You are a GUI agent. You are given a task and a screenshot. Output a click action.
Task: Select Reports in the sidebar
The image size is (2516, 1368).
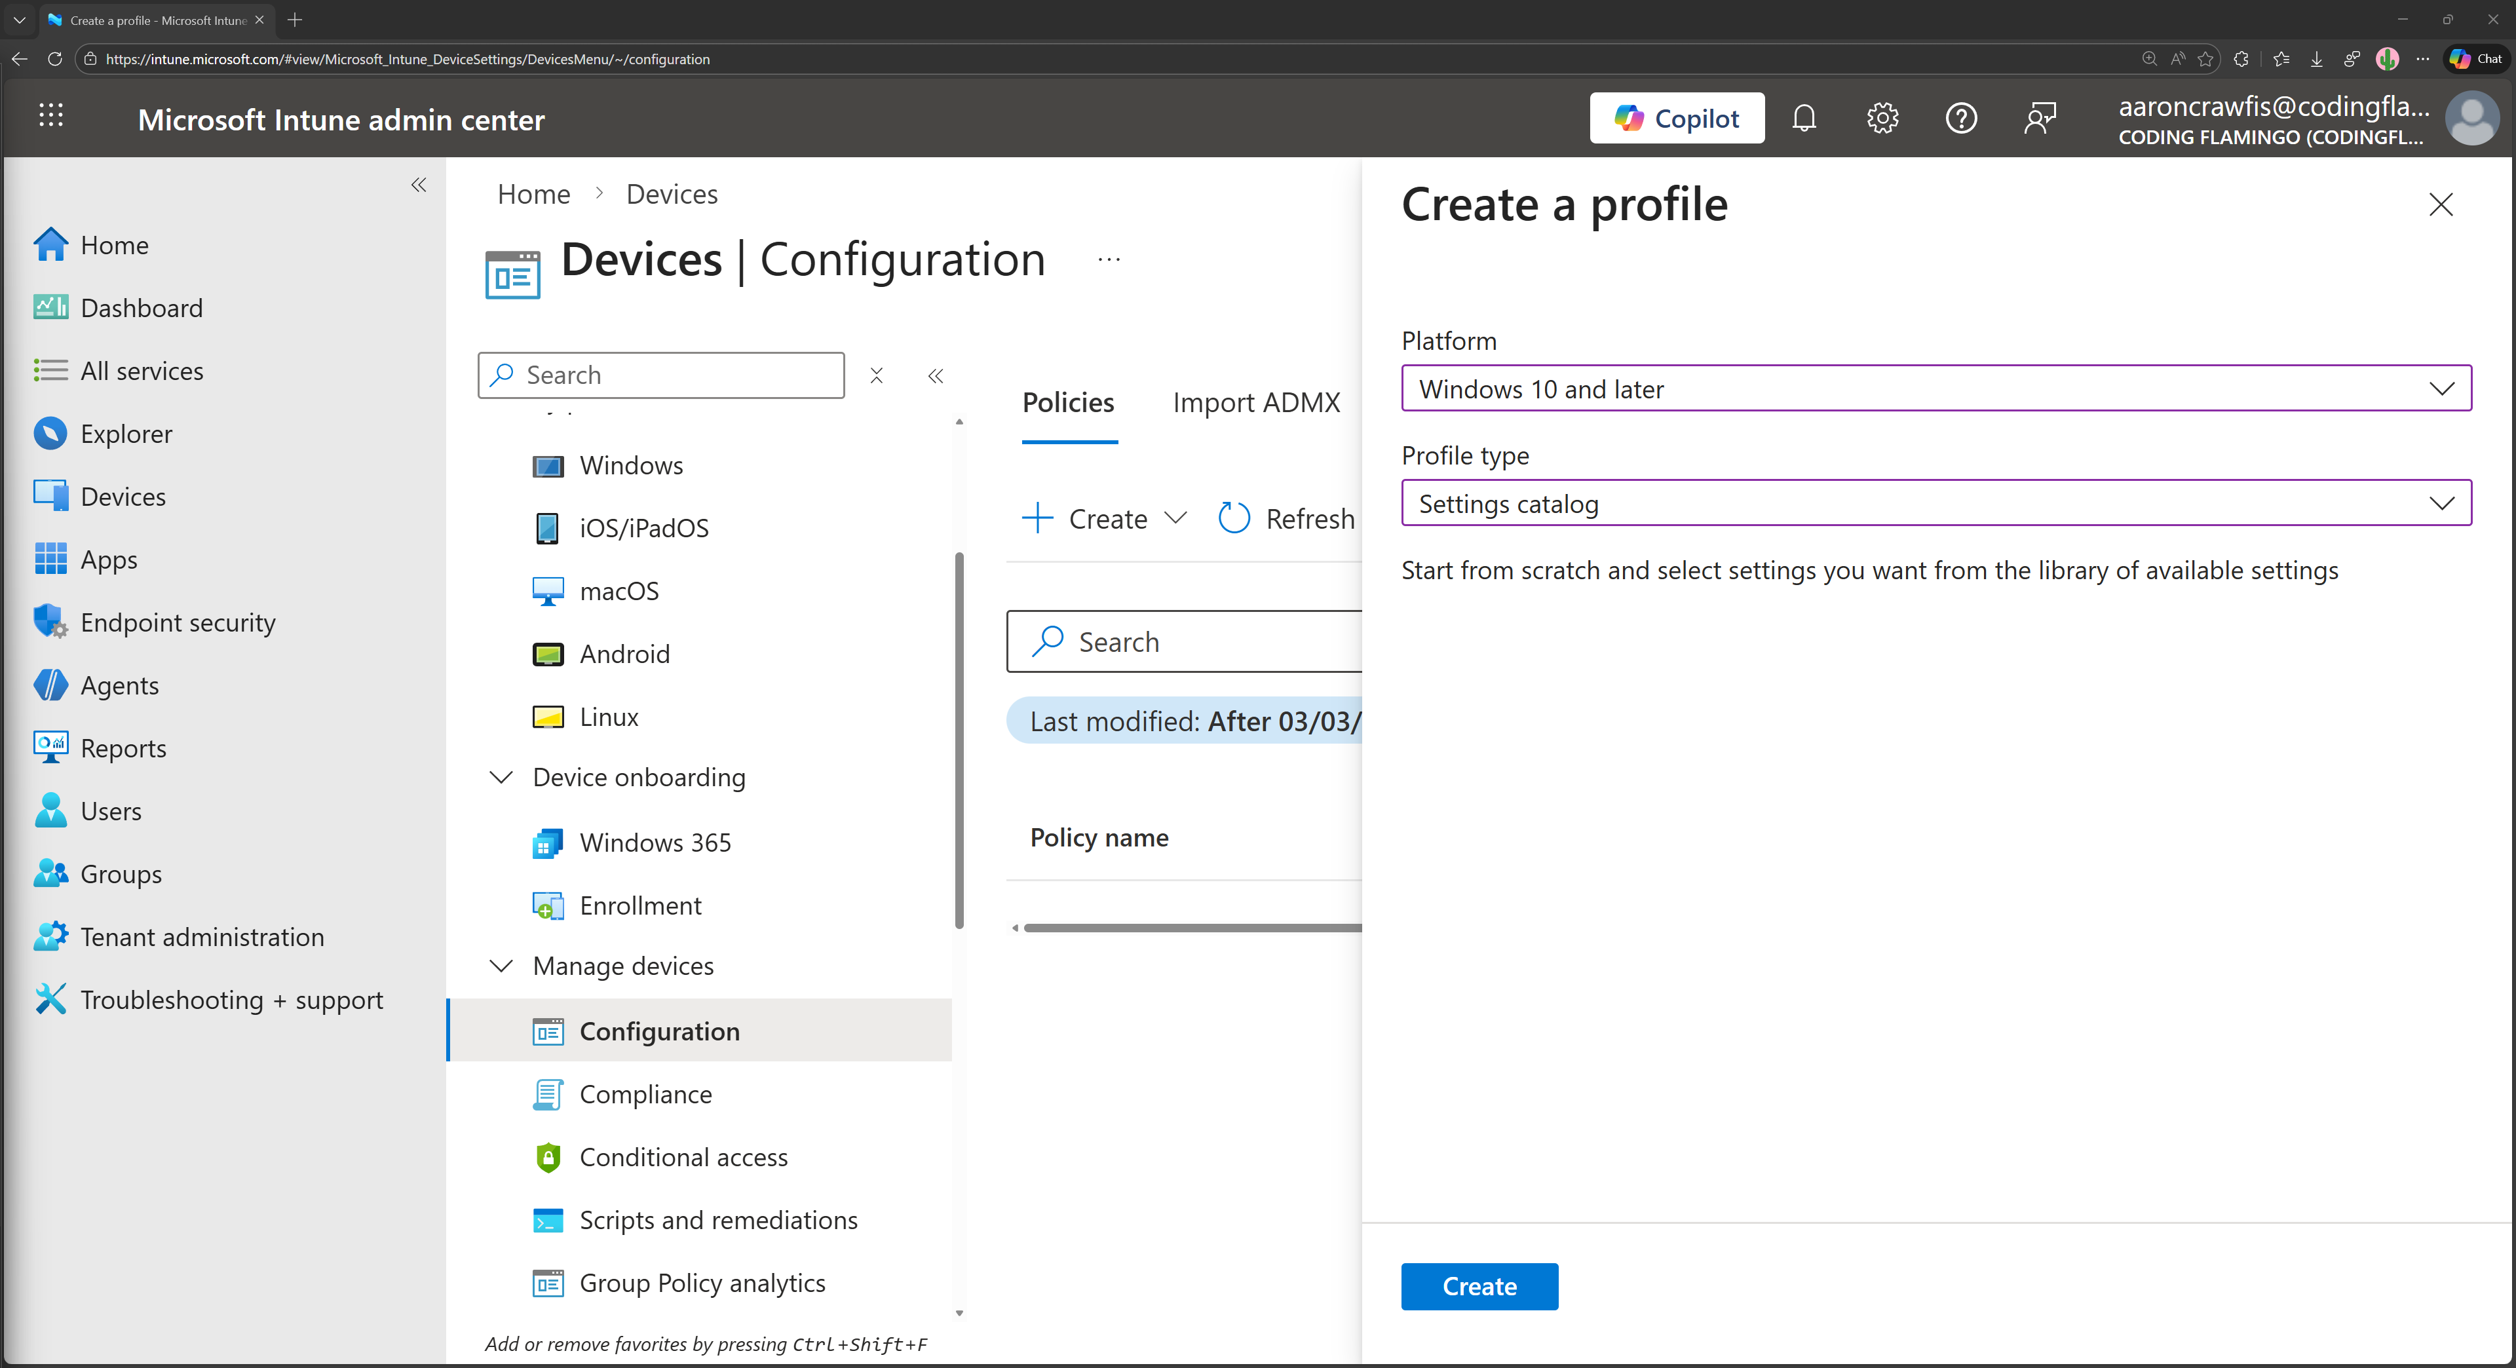tap(124, 748)
